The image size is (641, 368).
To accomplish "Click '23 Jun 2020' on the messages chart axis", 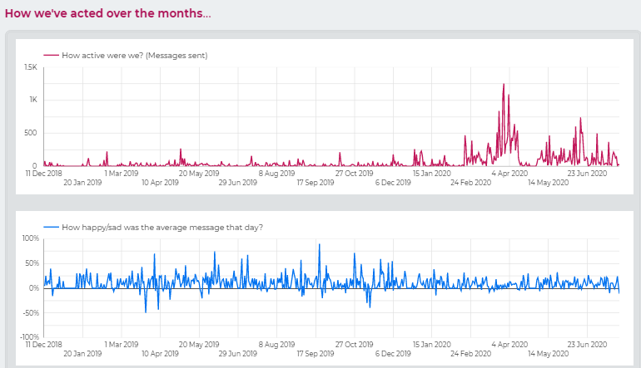I will [584, 174].
